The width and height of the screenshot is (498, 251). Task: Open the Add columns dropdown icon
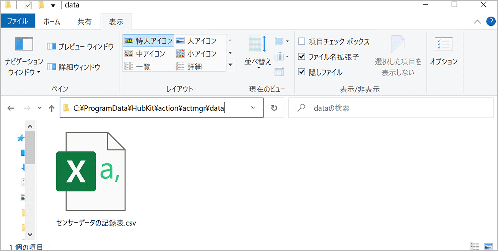point(282,57)
